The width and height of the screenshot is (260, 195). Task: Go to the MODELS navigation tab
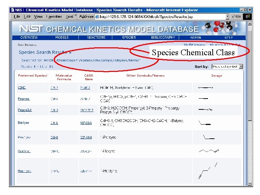(x=62, y=38)
